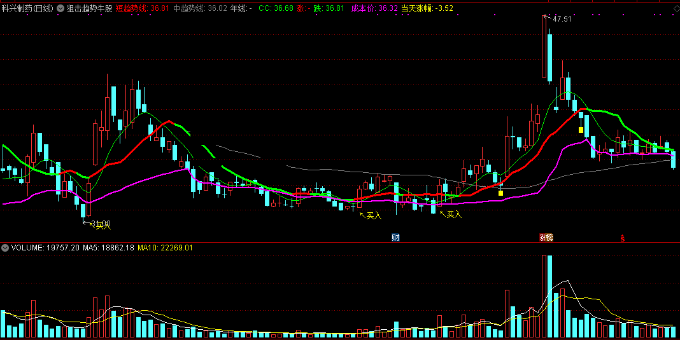The height and width of the screenshot is (340, 680).
Task: Click the 短趋势线: 36.81 readout
Action: 142,8
